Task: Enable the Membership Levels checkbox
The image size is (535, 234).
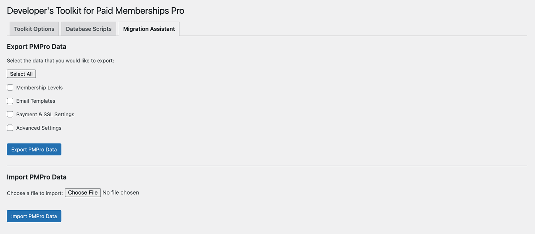Action: click(x=10, y=88)
